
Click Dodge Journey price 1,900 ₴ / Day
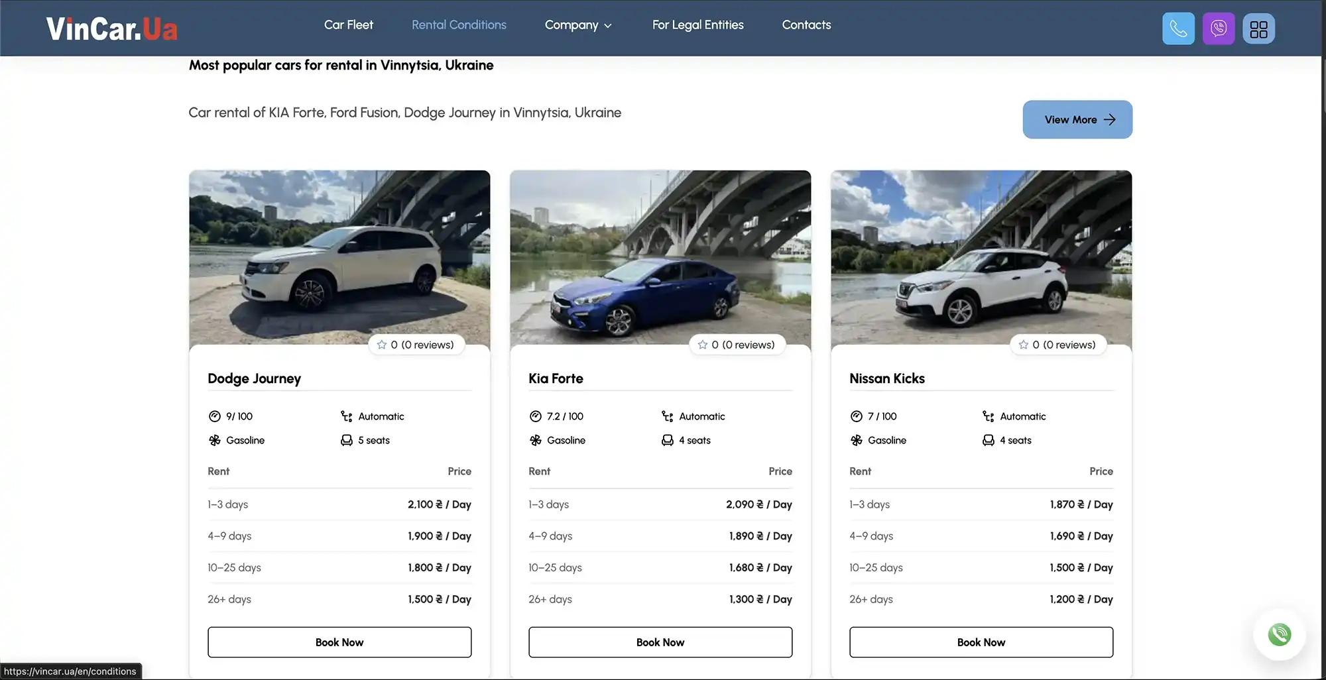click(440, 536)
